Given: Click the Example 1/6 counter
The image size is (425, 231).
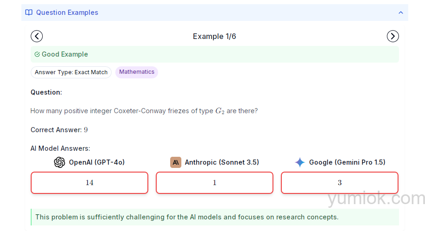Looking at the screenshot, I should 214,36.
